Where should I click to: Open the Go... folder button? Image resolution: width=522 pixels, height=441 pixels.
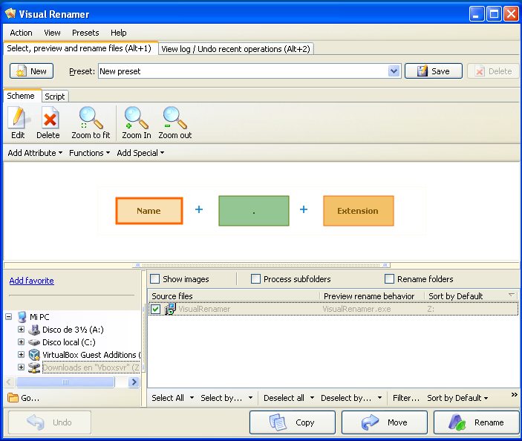[23, 398]
